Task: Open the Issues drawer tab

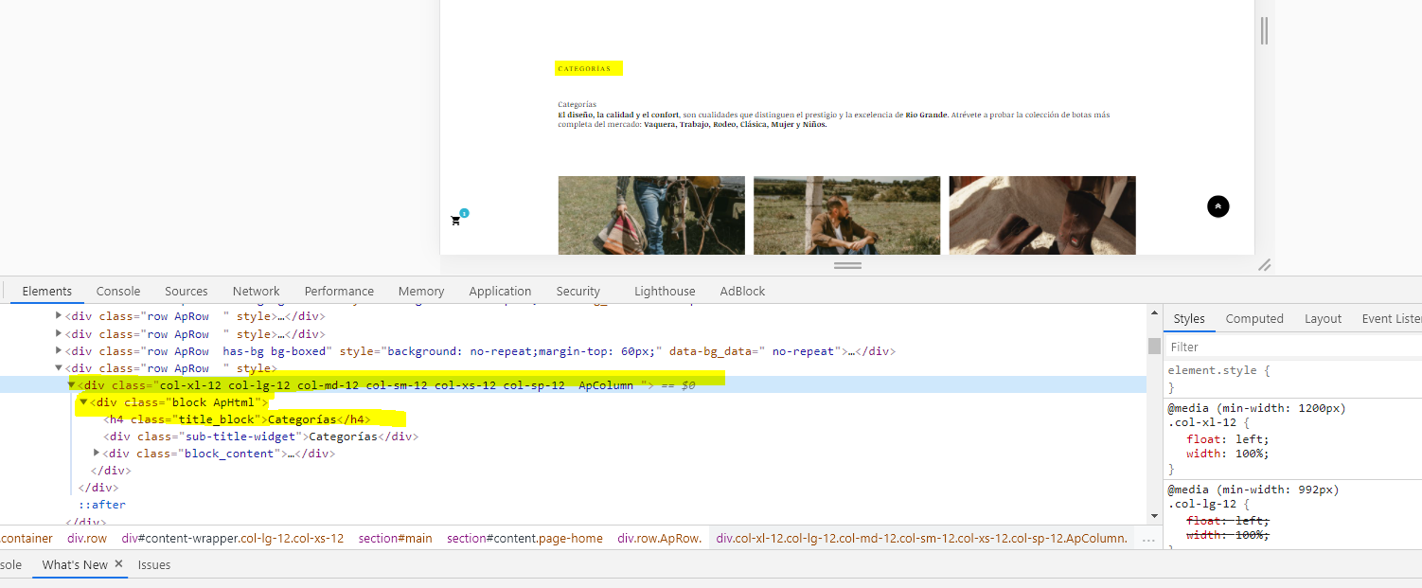Action: coord(154,564)
